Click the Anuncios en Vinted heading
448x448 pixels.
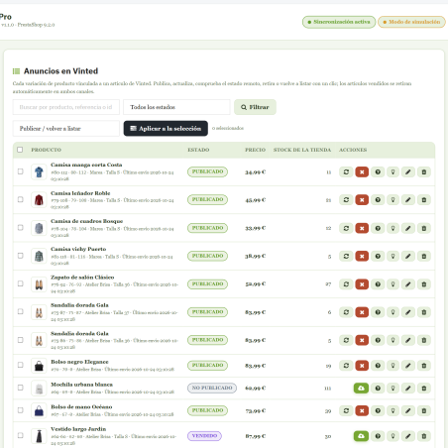60,71
